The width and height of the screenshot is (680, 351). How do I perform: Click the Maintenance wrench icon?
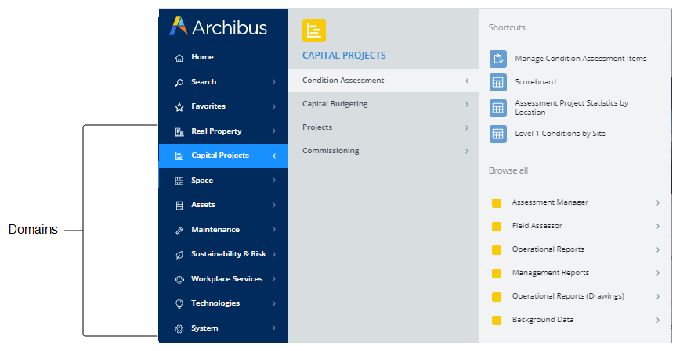coord(179,230)
